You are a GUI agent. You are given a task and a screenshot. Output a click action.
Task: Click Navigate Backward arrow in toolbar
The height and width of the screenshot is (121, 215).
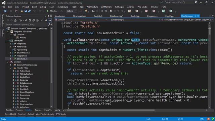tap(5, 11)
